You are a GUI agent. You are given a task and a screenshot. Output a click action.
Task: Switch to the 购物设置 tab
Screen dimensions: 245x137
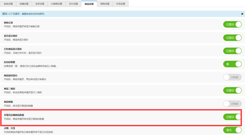tap(105, 4)
